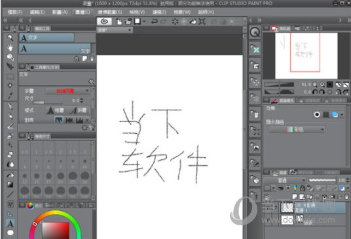
Task: Undo the last action
Action: point(154,22)
